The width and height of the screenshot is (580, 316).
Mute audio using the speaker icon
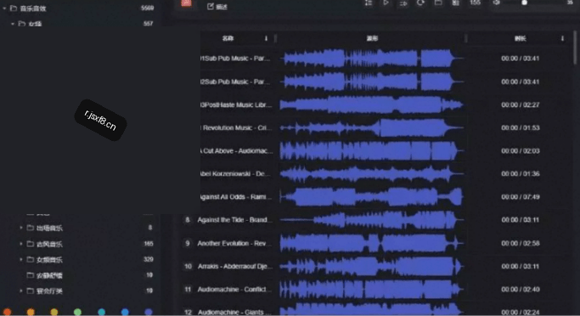(497, 3)
